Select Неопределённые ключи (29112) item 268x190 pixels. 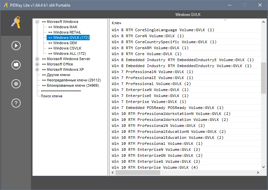coord(71,80)
